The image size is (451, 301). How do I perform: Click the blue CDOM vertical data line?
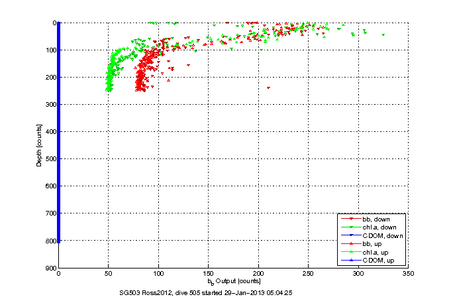(x=59, y=132)
